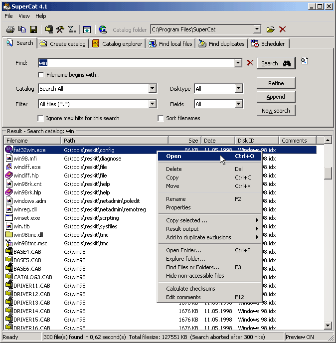
Task: Click the CATALOG3.CAB cabinet icon
Action: click(x=9, y=277)
